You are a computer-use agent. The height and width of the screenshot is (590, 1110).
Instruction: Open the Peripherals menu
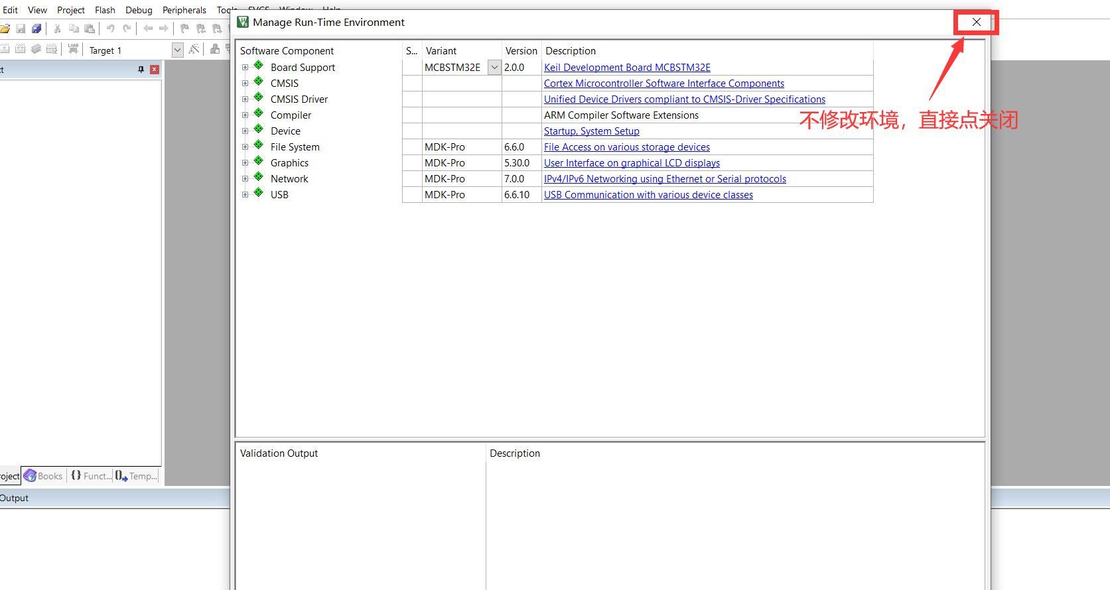184,10
